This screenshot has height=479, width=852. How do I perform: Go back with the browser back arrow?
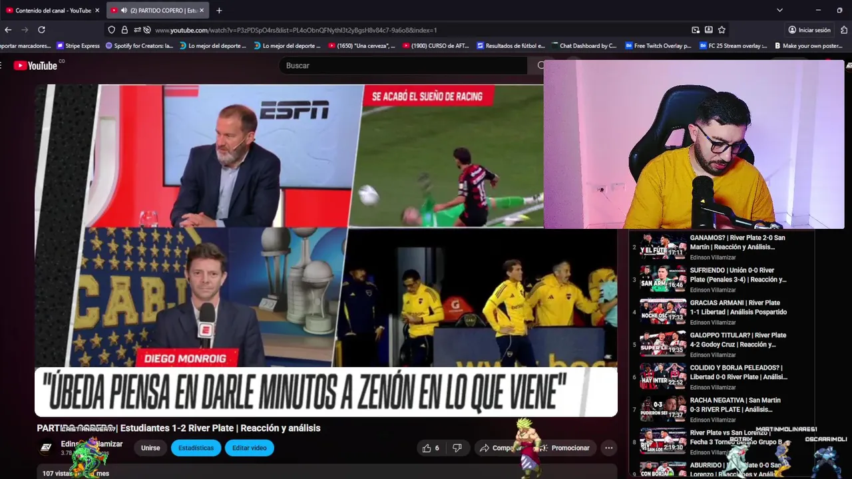[8, 30]
